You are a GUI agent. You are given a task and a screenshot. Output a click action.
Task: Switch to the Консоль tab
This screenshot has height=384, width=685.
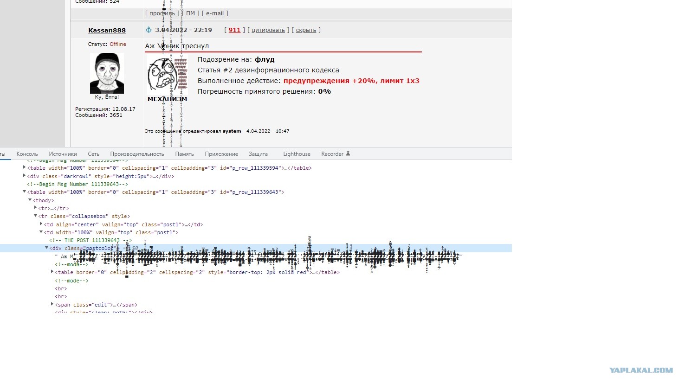(27, 154)
